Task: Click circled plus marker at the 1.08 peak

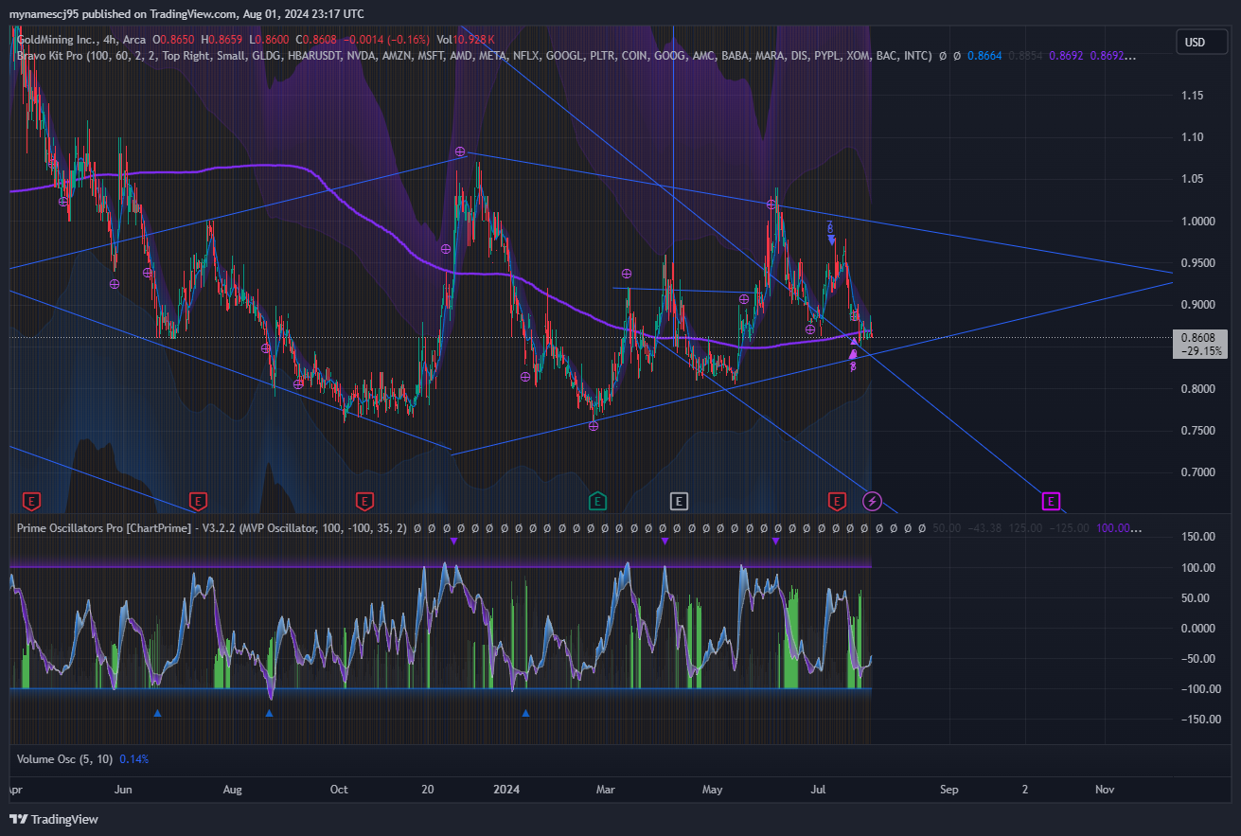Action: (460, 151)
